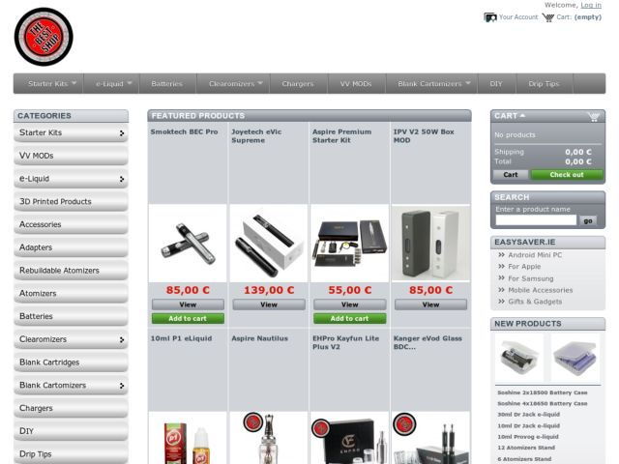Open 30ml Dr Jack e-liquid link
Image resolution: width=619 pixels, height=464 pixels.
529,415
